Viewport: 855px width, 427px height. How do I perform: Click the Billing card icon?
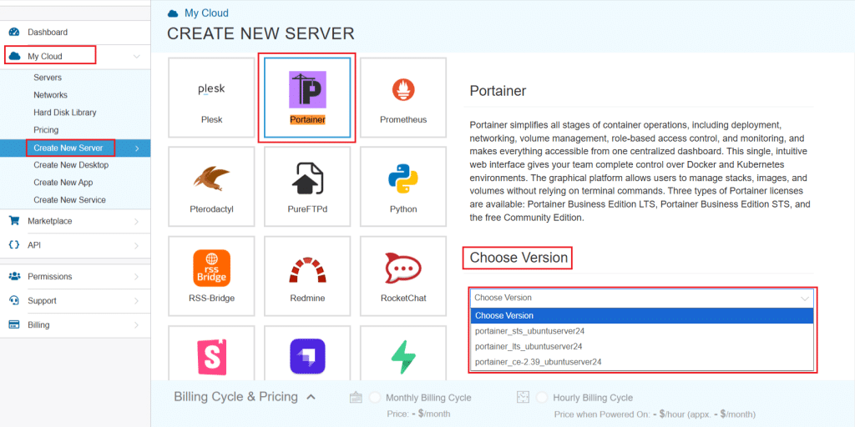(14, 324)
